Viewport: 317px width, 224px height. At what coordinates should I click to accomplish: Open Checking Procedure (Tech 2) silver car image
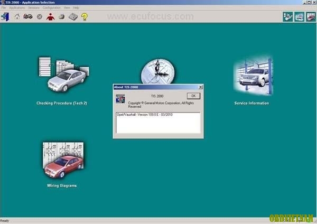(64, 74)
